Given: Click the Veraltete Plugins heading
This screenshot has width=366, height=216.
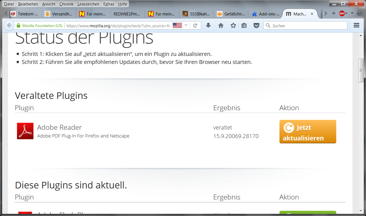Looking at the screenshot, I should [51, 96].
